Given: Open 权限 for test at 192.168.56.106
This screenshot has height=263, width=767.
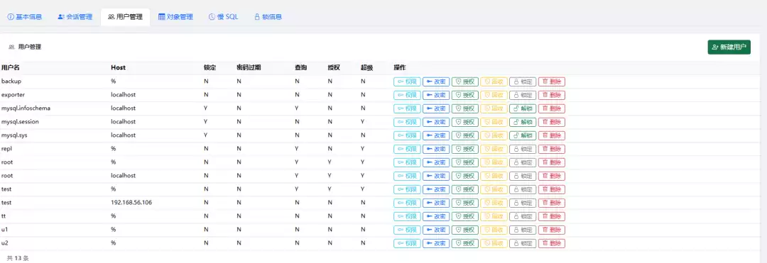Looking at the screenshot, I should [x=407, y=203].
